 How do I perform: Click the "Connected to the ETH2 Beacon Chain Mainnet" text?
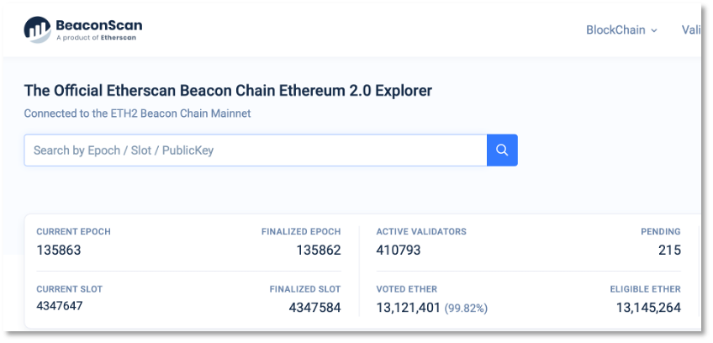tap(137, 113)
